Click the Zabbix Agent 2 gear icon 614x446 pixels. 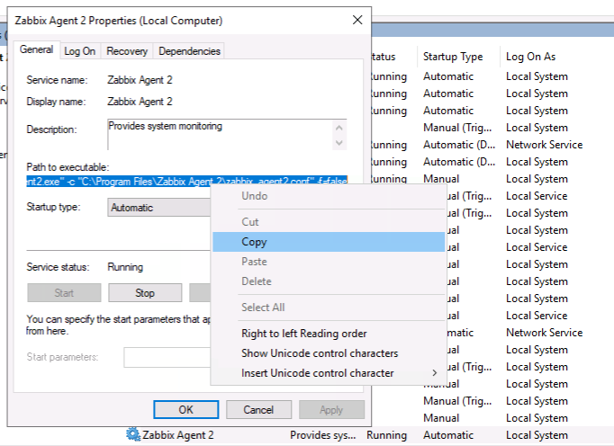(x=133, y=434)
